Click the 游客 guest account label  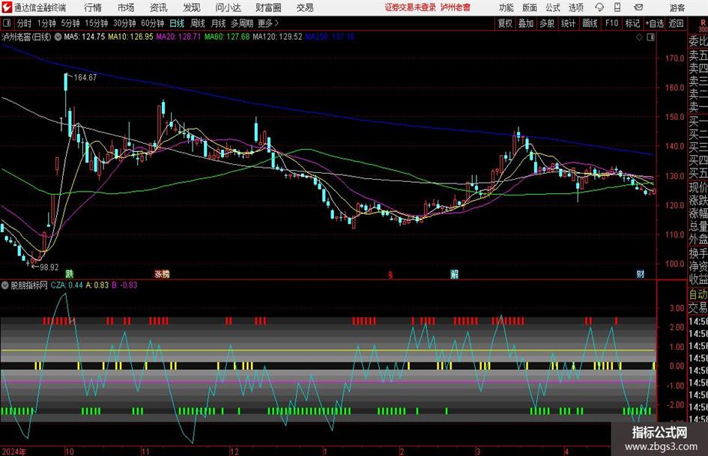tap(677, 7)
